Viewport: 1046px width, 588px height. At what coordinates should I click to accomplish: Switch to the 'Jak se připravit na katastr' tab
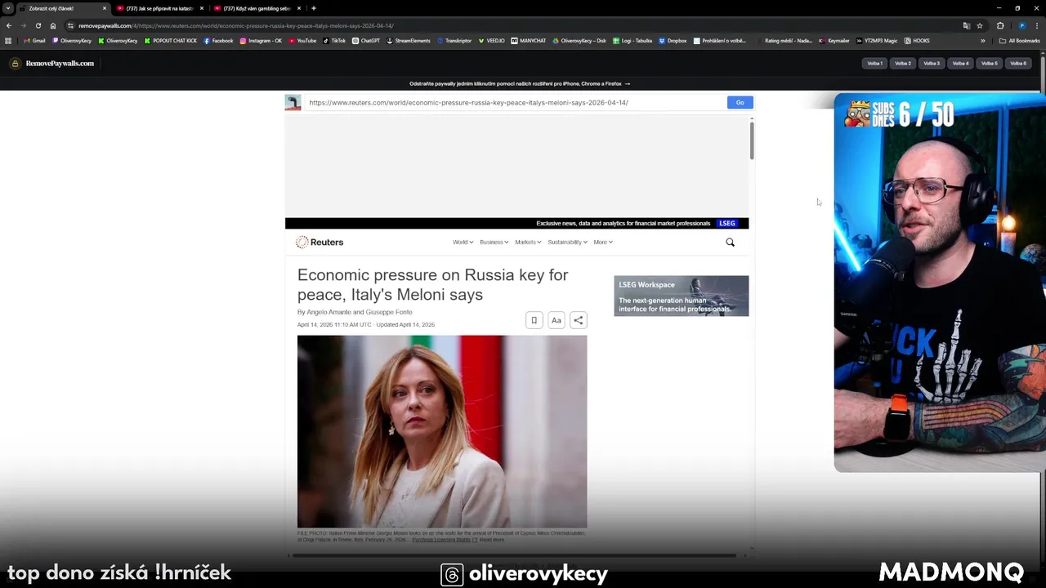tap(159, 8)
